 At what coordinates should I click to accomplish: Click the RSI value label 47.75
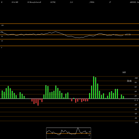click(x=128, y=34)
